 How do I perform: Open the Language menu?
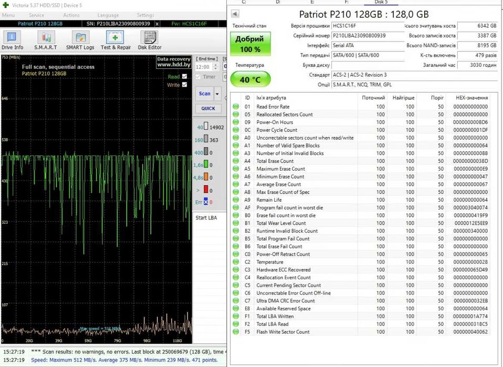pyautogui.click(x=108, y=15)
